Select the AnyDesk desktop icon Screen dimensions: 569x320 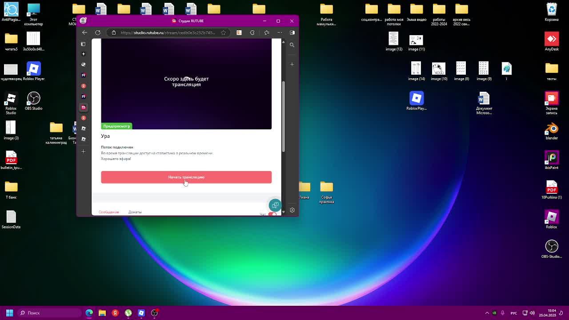[x=552, y=42]
